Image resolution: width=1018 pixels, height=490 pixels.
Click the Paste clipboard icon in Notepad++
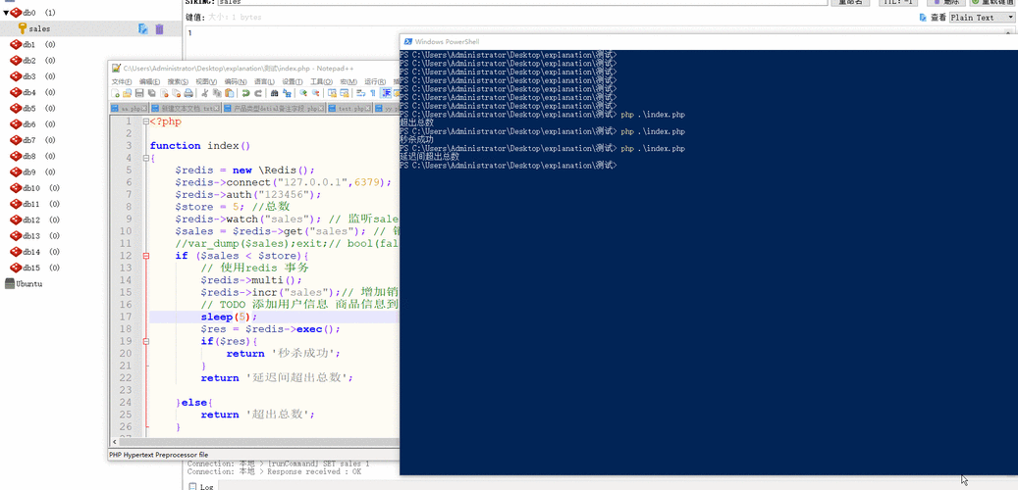229,93
